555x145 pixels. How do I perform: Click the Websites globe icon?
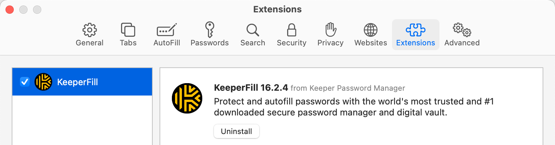[x=371, y=30]
